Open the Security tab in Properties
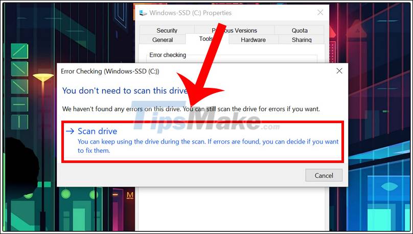Image resolution: width=413 pixels, height=234 pixels. pos(167,30)
